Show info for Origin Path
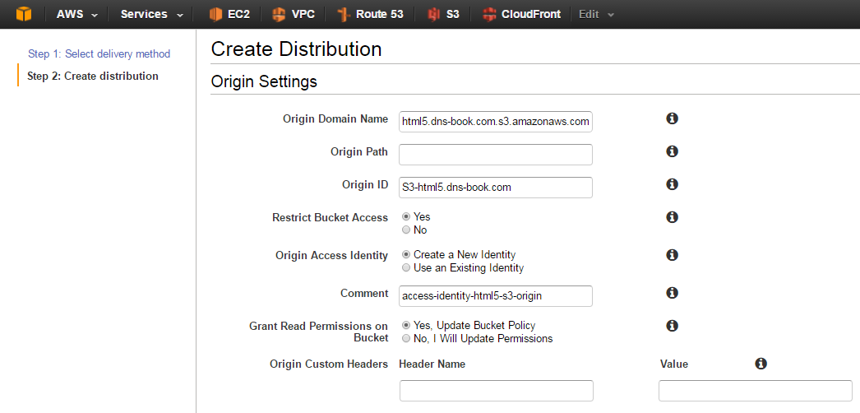Viewport: 860px width, 413px height. click(x=672, y=151)
